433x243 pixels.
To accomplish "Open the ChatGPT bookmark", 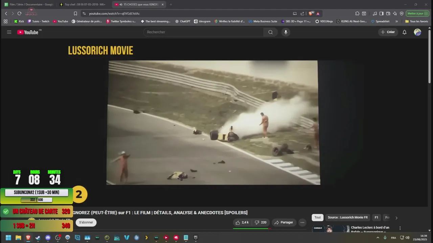I will tap(183, 21).
